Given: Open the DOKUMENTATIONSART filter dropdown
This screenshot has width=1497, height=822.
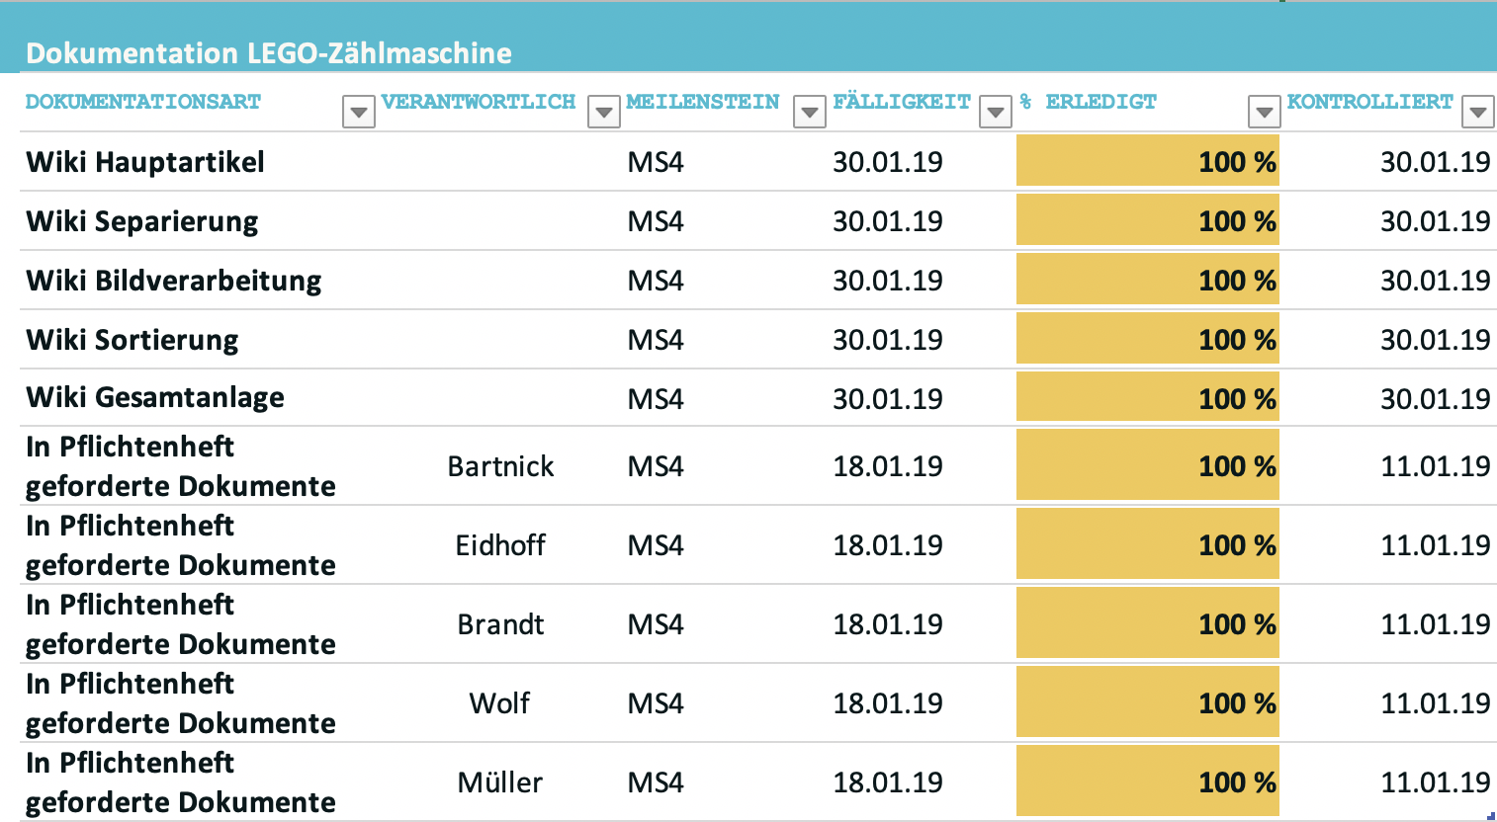Looking at the screenshot, I should coord(358,113).
